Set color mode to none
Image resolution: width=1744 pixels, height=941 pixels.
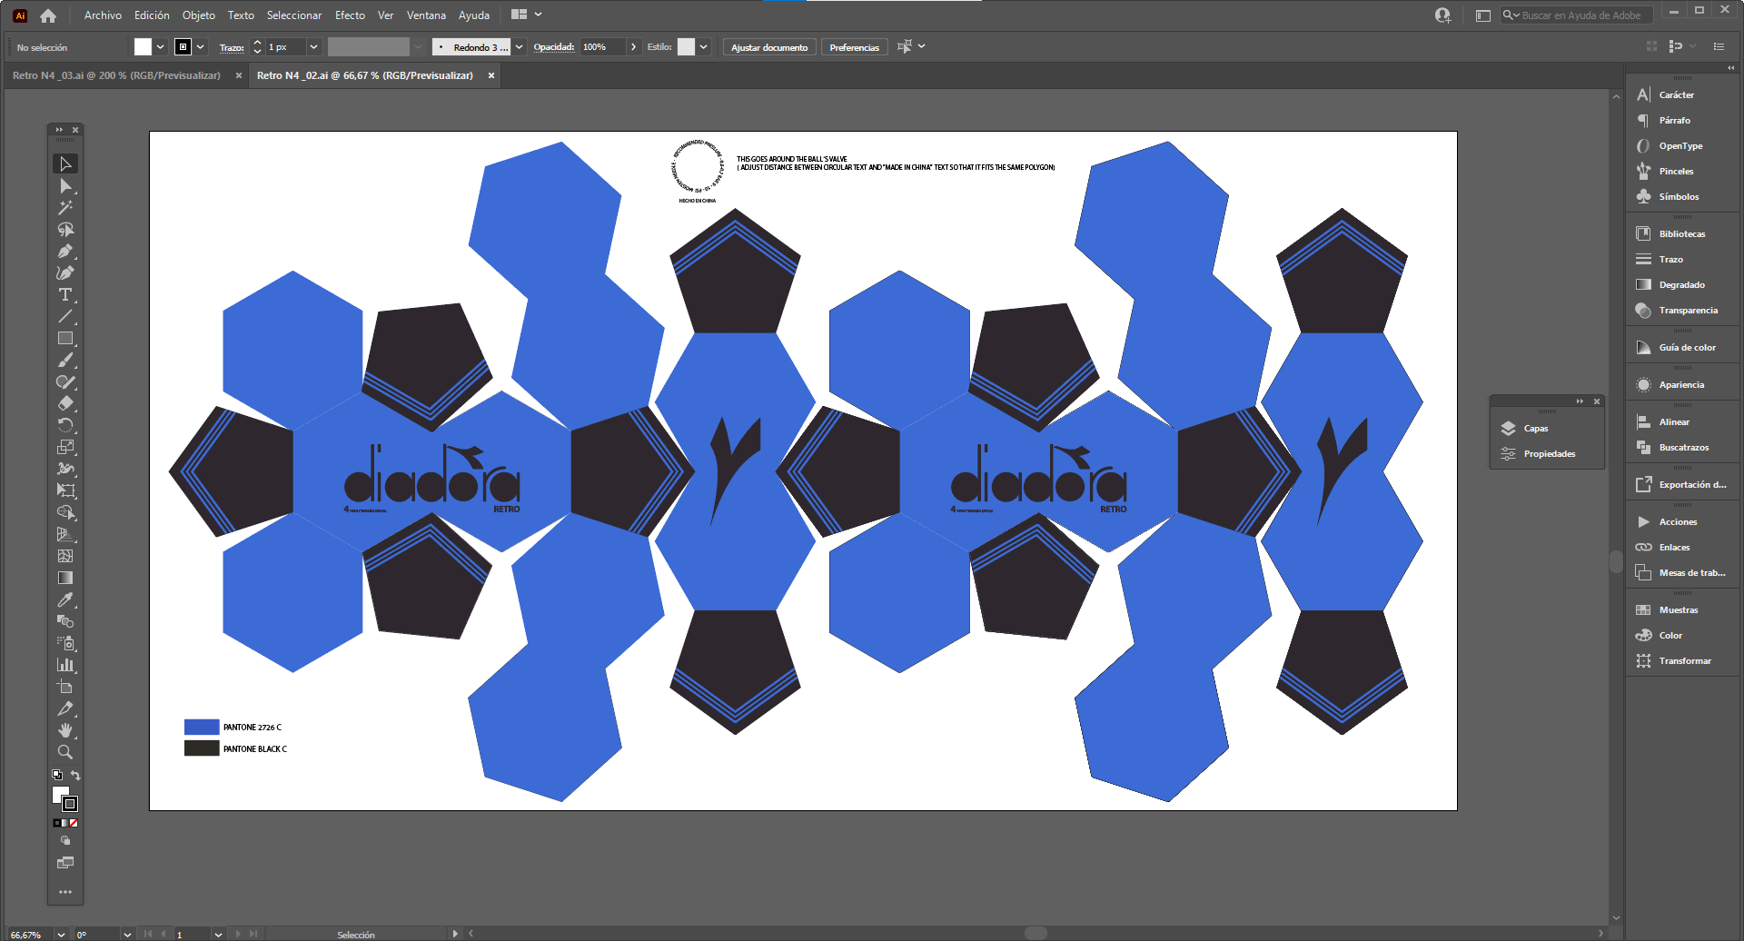point(74,823)
